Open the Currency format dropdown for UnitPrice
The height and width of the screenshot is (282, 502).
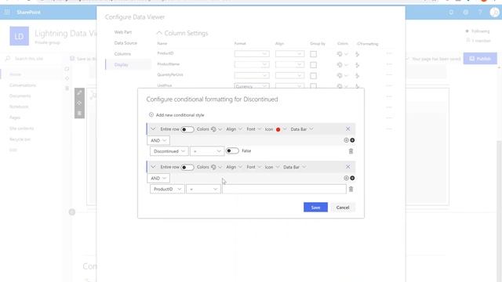point(252,86)
